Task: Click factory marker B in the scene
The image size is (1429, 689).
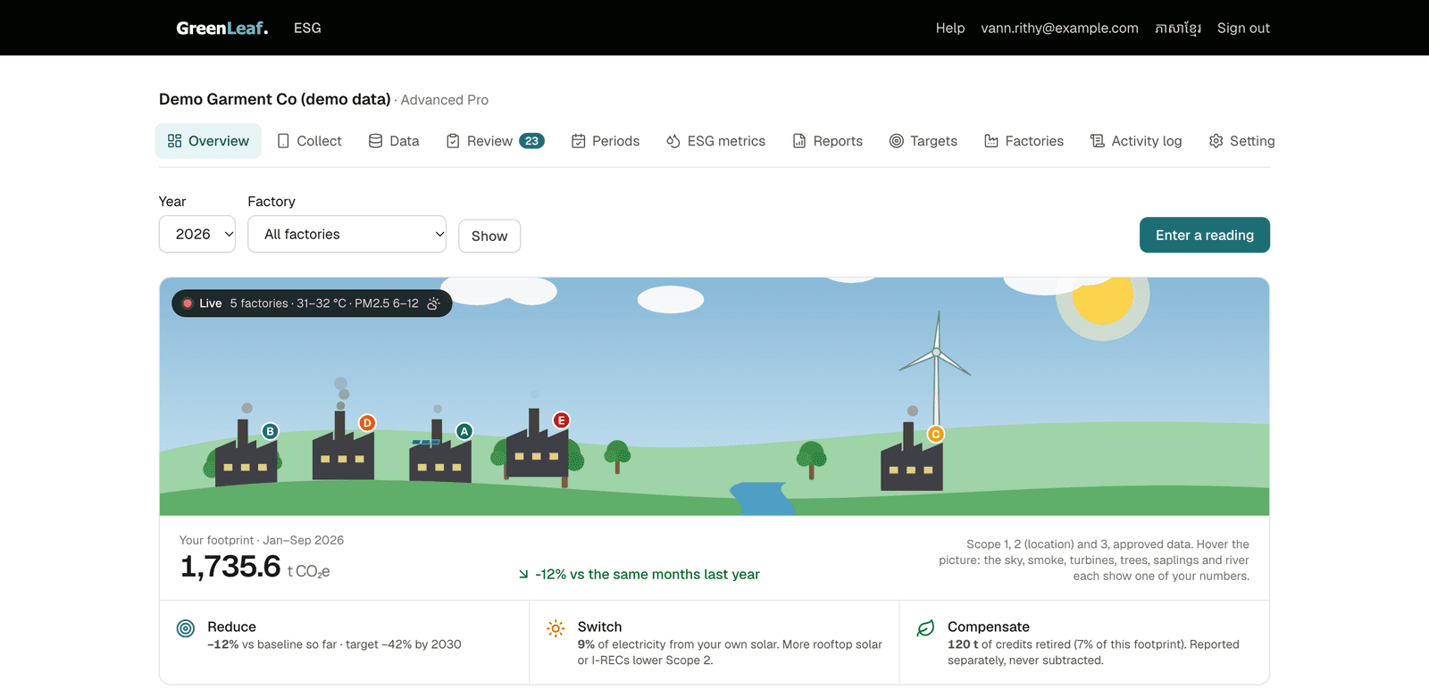Action: point(270,431)
